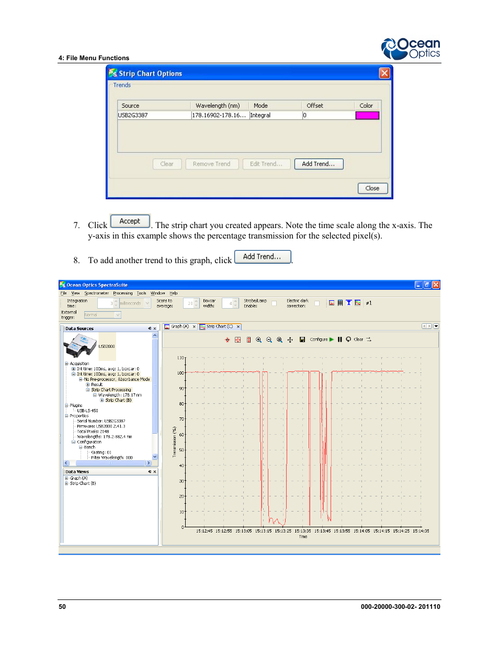The width and height of the screenshot is (499, 646).
Task: Click the #1 toolbar item
Action: 369,303
